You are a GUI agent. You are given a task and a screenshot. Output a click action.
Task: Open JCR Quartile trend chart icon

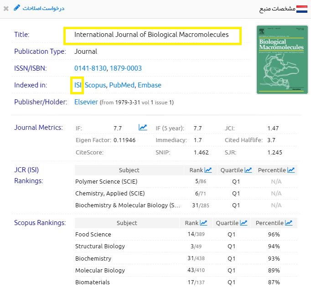(x=248, y=170)
